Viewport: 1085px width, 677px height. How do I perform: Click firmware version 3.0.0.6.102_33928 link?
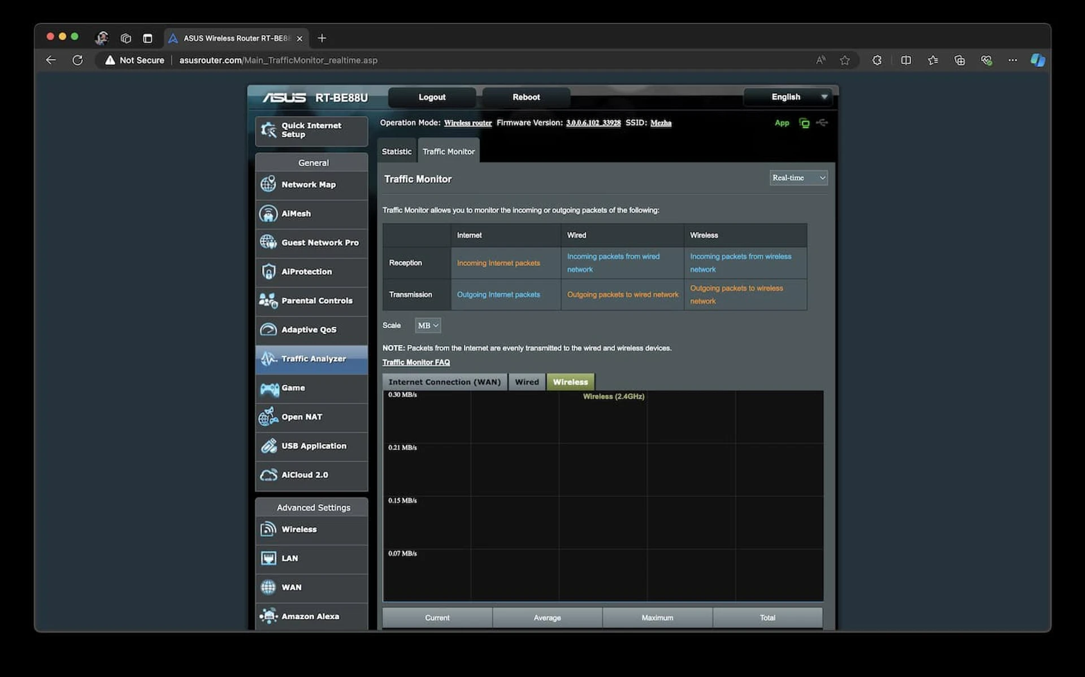click(x=593, y=123)
